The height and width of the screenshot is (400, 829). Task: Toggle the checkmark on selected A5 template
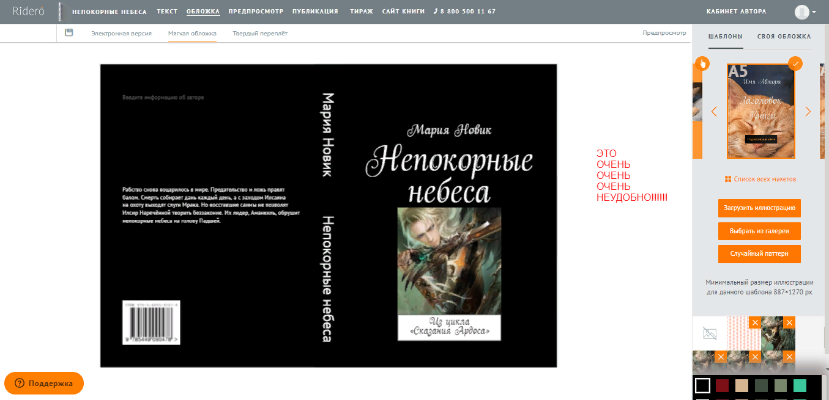pos(795,64)
